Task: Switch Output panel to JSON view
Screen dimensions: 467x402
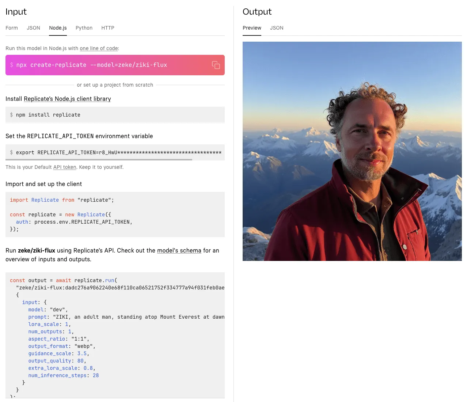Action: (276, 28)
